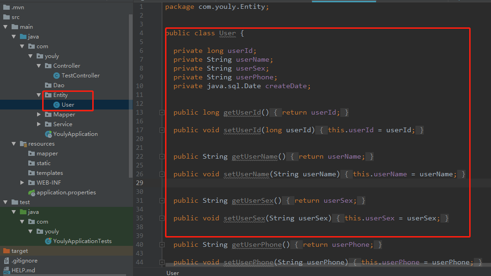Click the project tree vertical scrollbar
The width and height of the screenshot is (491, 276).
click(131, 96)
